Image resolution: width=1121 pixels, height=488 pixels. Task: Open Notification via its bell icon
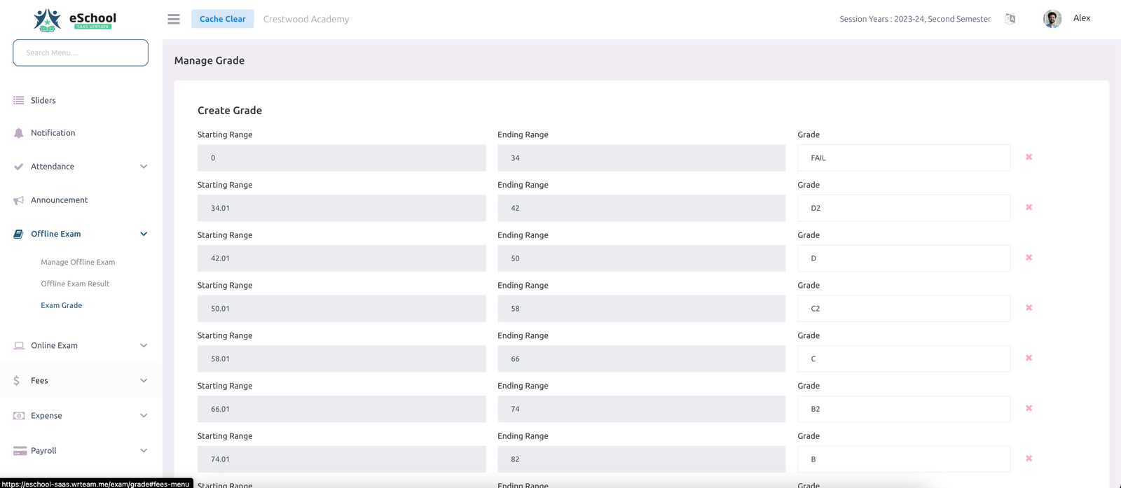[19, 133]
